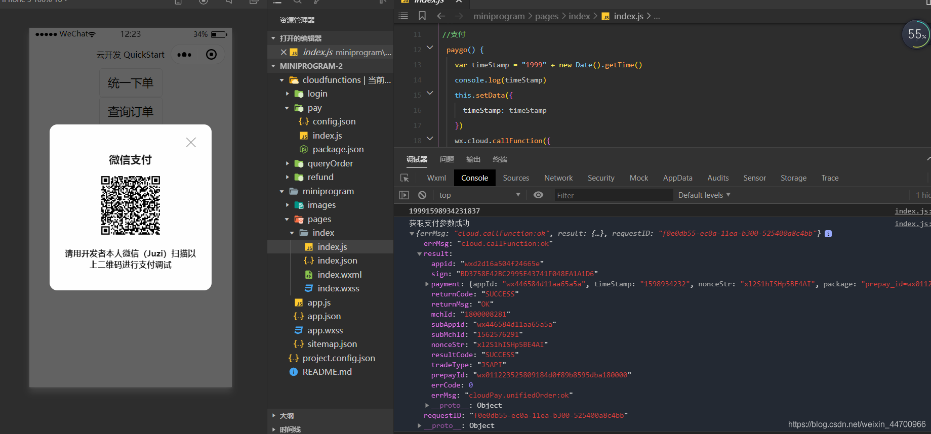
Task: Tap the 统一下单 button in simulator
Action: point(131,83)
